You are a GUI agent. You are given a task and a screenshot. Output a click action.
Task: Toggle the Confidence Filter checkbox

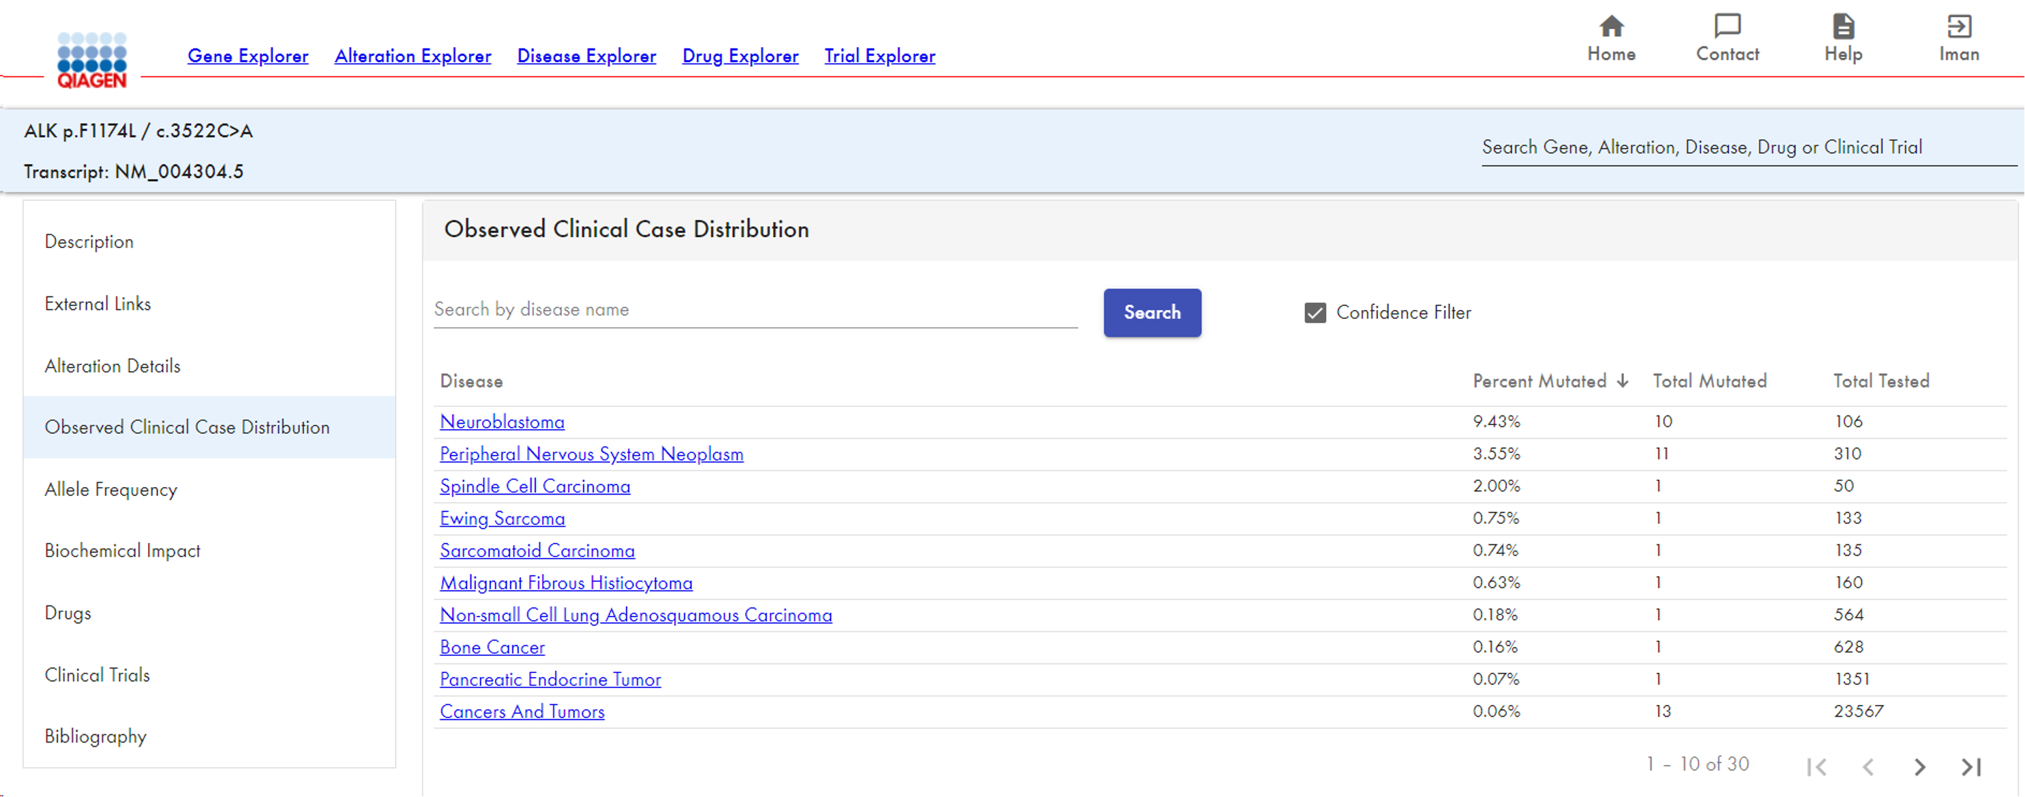pos(1315,313)
